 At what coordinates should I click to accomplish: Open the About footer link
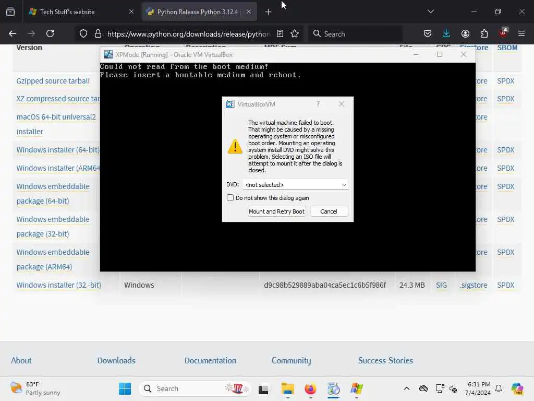(21, 360)
